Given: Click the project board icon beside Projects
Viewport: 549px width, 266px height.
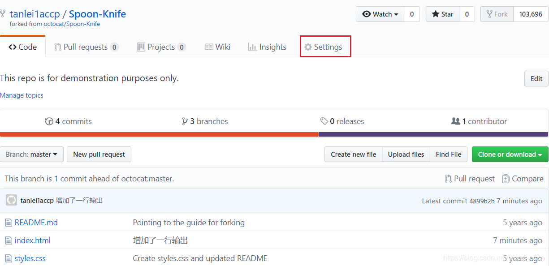Looking at the screenshot, I should (x=141, y=47).
